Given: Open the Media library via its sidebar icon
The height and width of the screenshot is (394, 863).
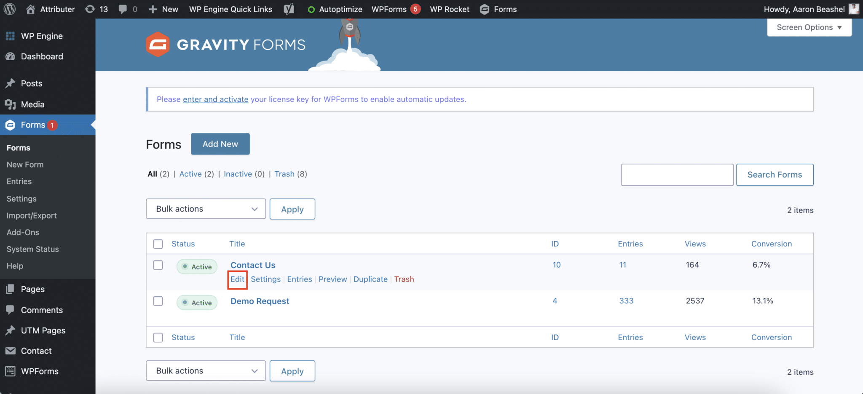Looking at the screenshot, I should click(10, 104).
